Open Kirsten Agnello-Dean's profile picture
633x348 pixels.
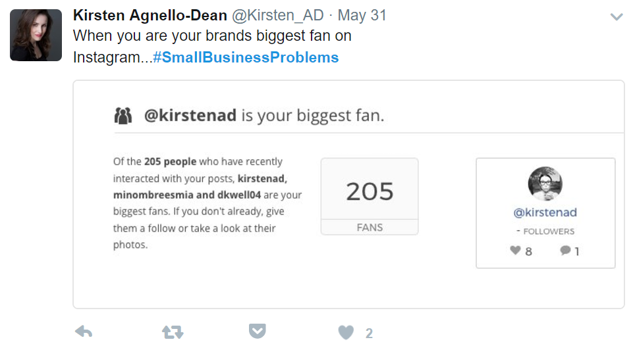click(x=36, y=35)
